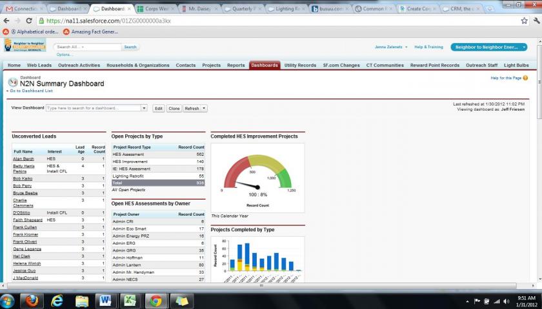Follow the Go to Dashboard List link

tap(30, 91)
